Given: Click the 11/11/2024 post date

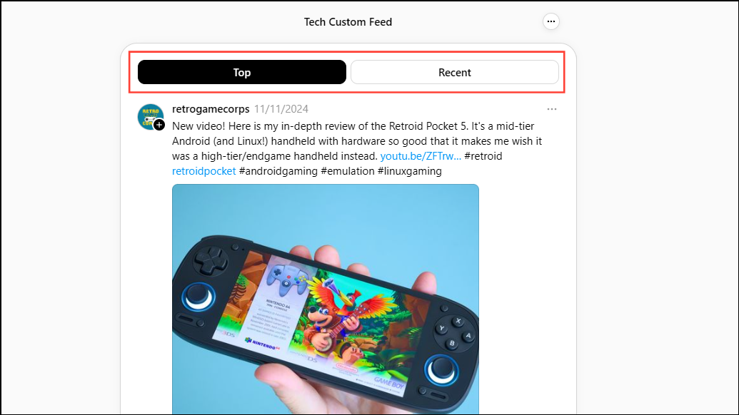Looking at the screenshot, I should coord(281,109).
